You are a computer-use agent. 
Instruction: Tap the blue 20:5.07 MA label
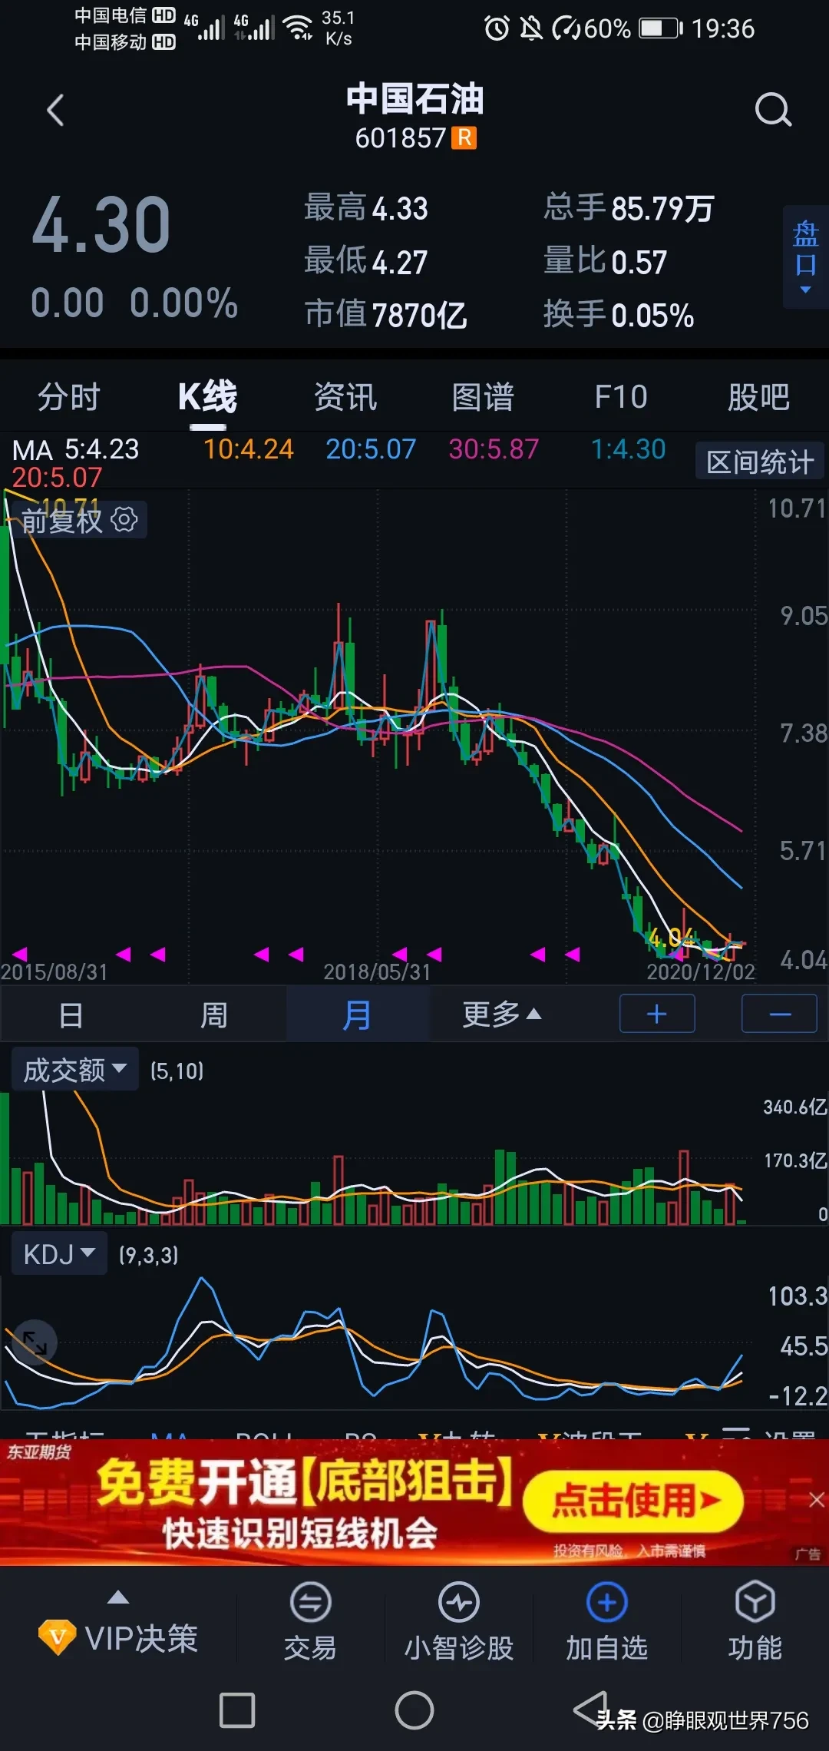tap(371, 449)
